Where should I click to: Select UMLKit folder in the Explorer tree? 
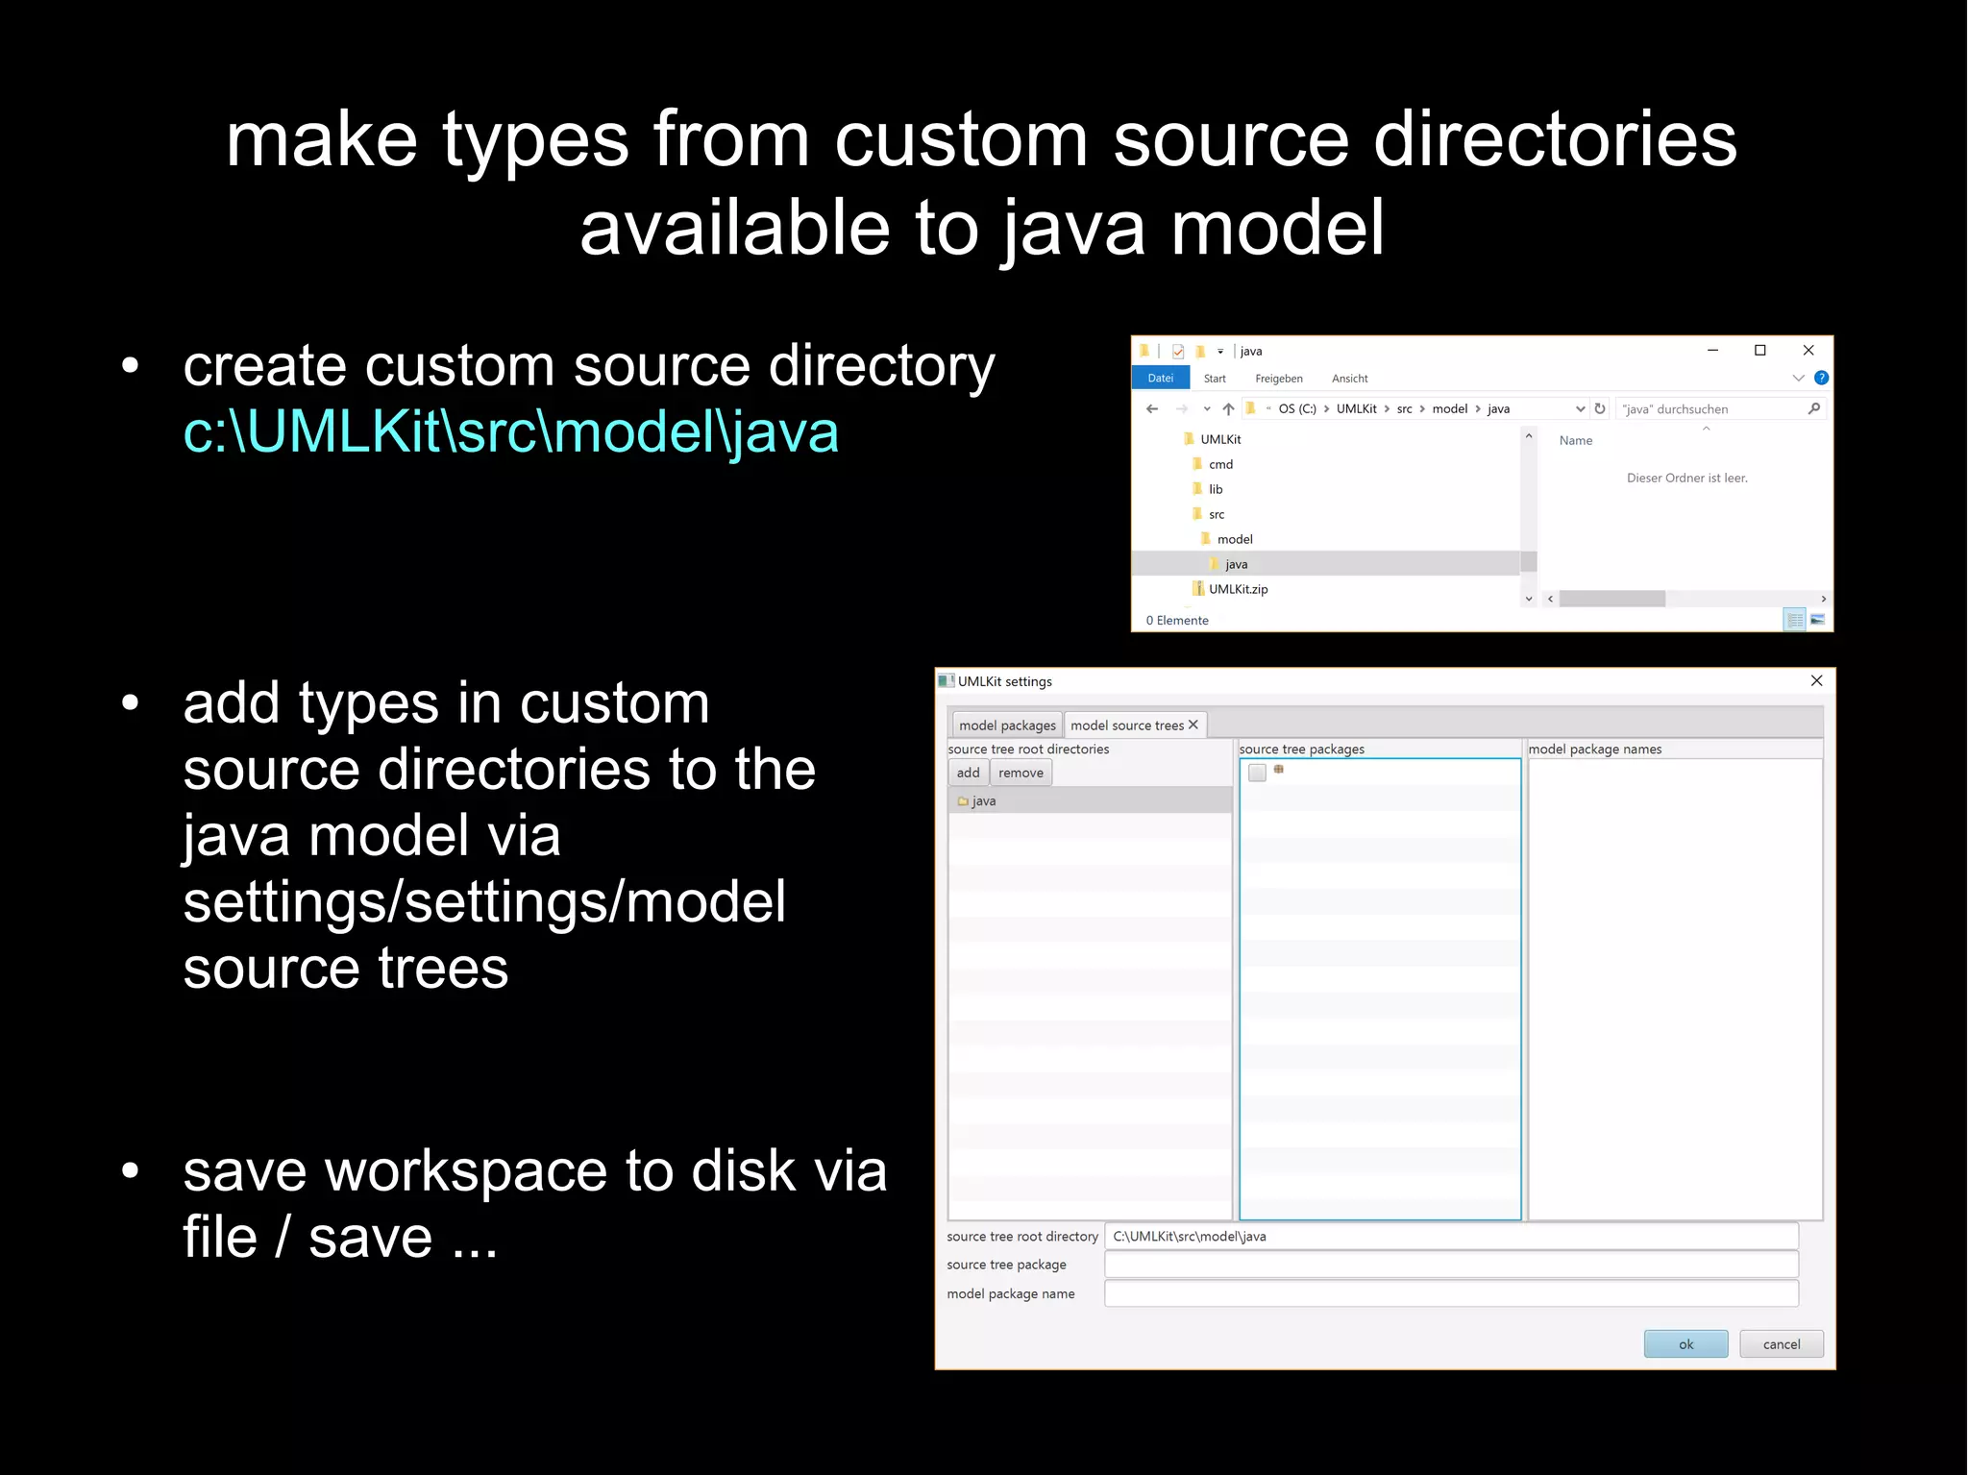pyautogui.click(x=1220, y=439)
